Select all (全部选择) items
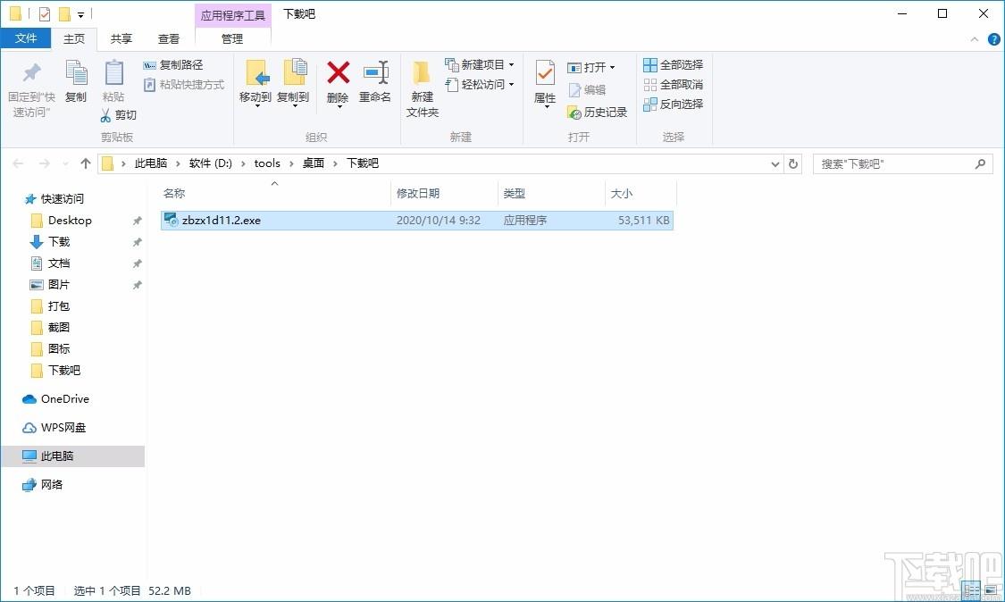Viewport: 1005px width, 602px height. coord(673,64)
